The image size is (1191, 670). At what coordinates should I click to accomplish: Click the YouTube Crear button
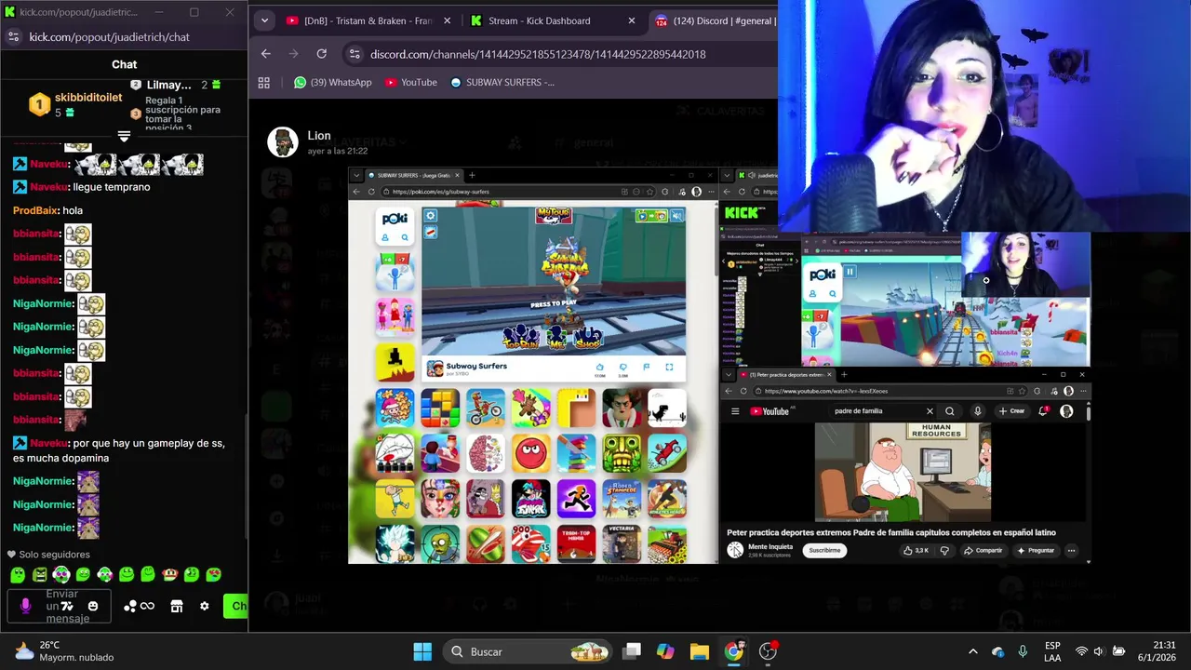1011,411
